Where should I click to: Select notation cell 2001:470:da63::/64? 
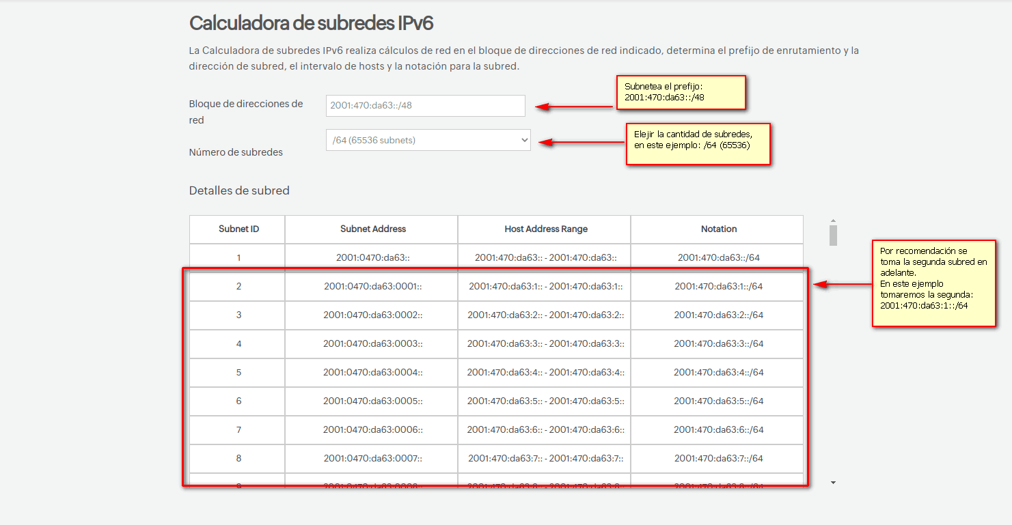tap(718, 258)
